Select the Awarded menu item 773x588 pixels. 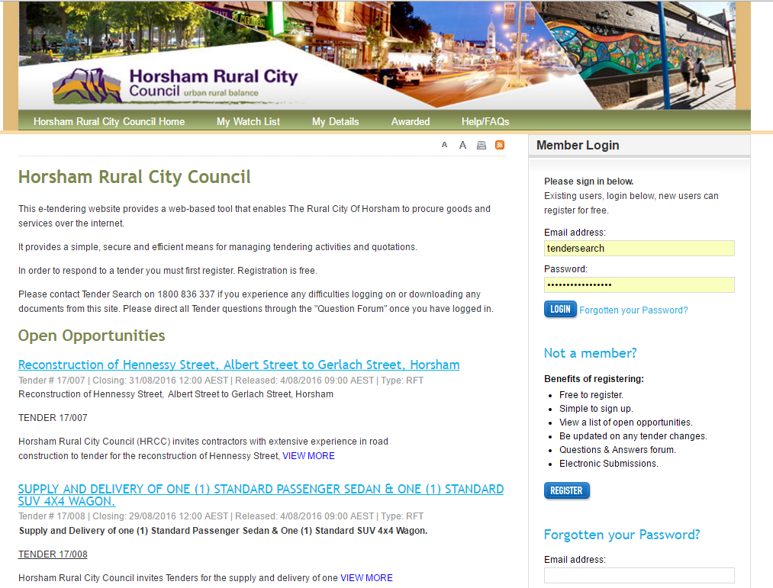[411, 121]
